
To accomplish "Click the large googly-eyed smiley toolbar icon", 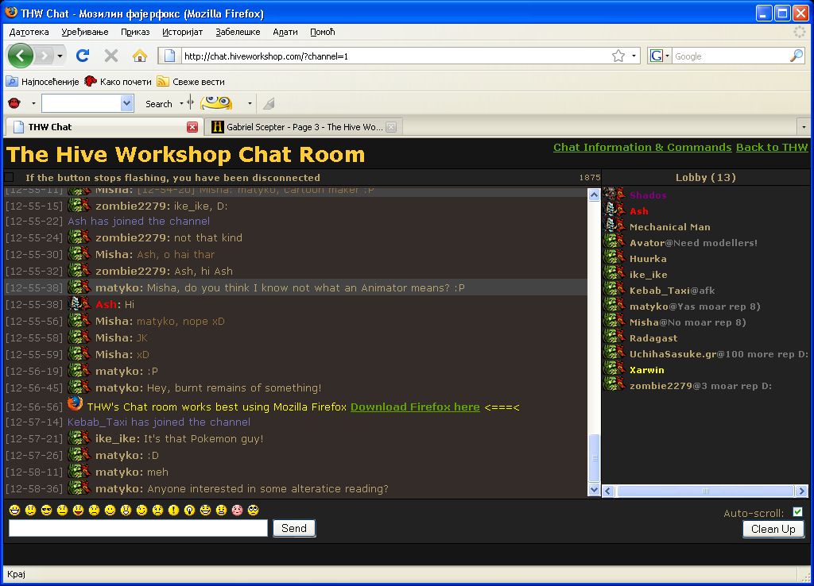I will [216, 102].
